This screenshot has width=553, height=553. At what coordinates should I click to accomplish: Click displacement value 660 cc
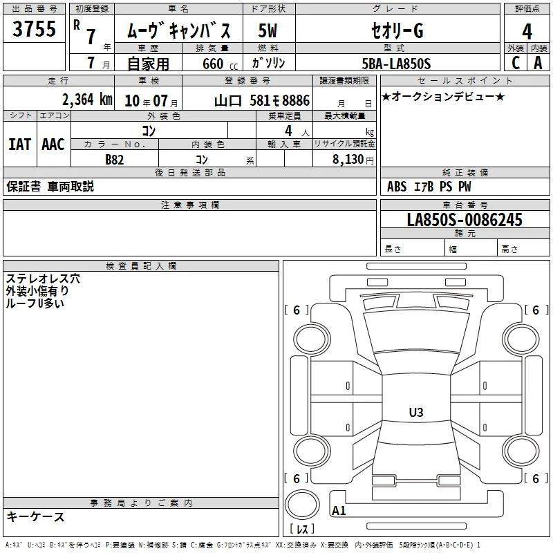click(220, 64)
